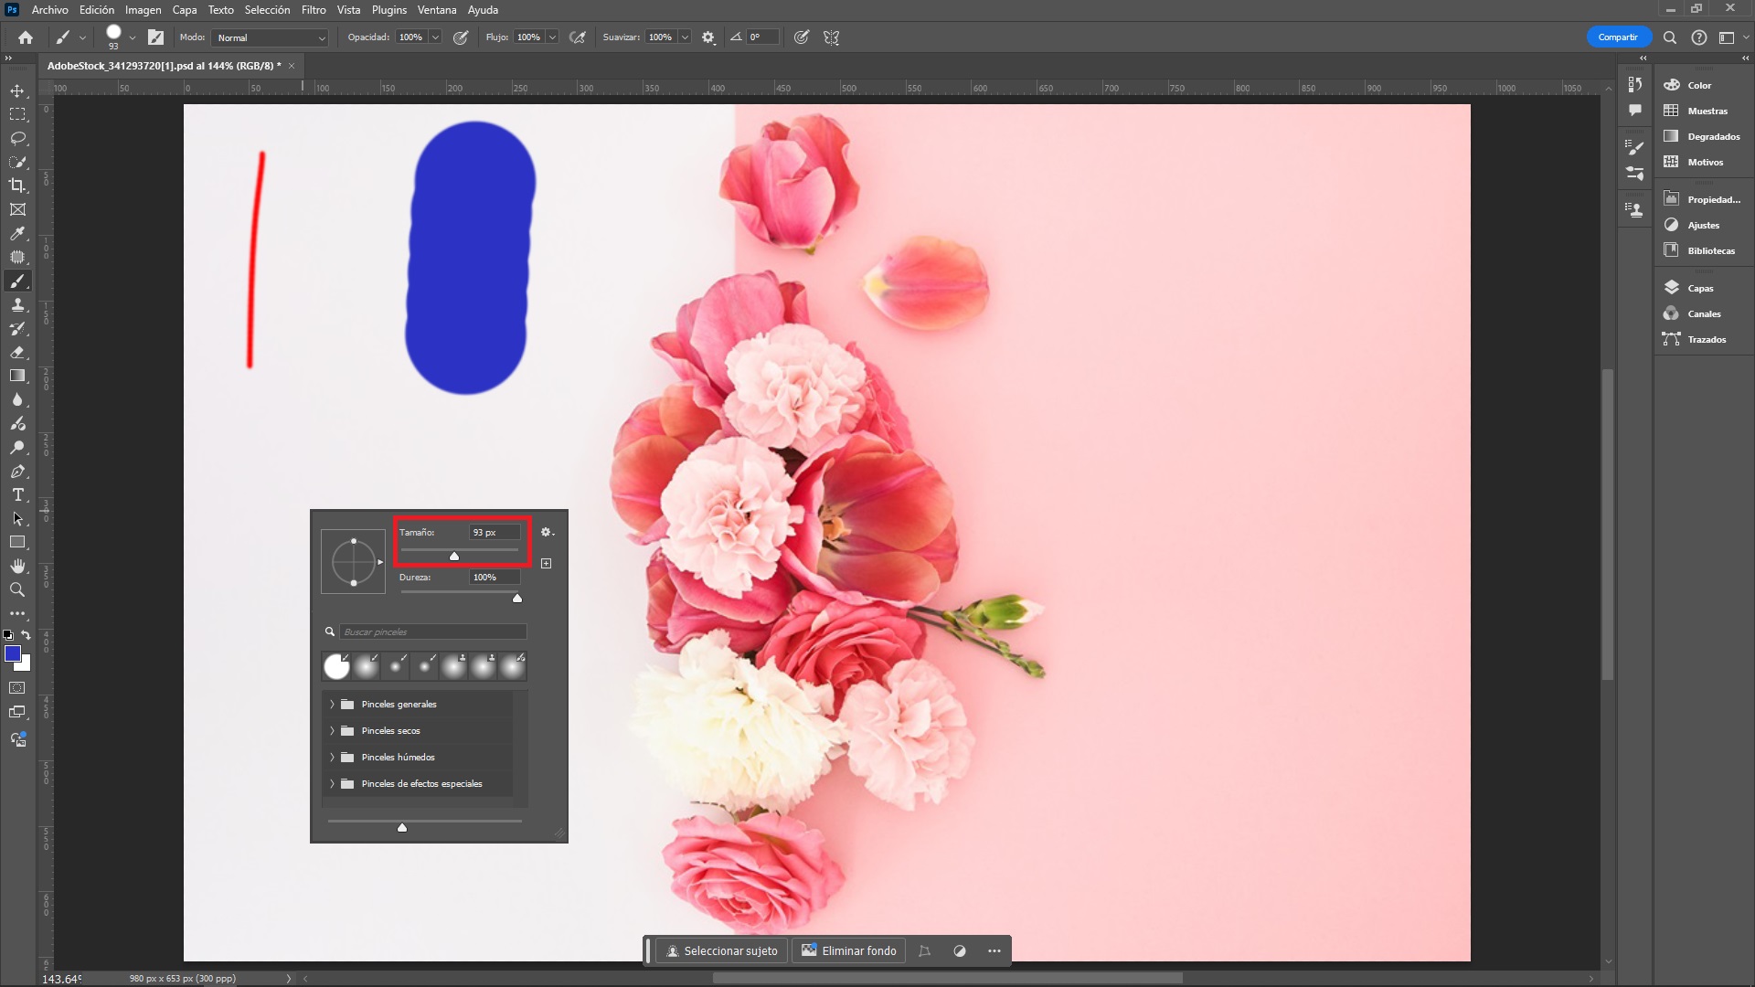Click the Home icon in options bar
Screen dimensions: 1755x987
click(26, 37)
